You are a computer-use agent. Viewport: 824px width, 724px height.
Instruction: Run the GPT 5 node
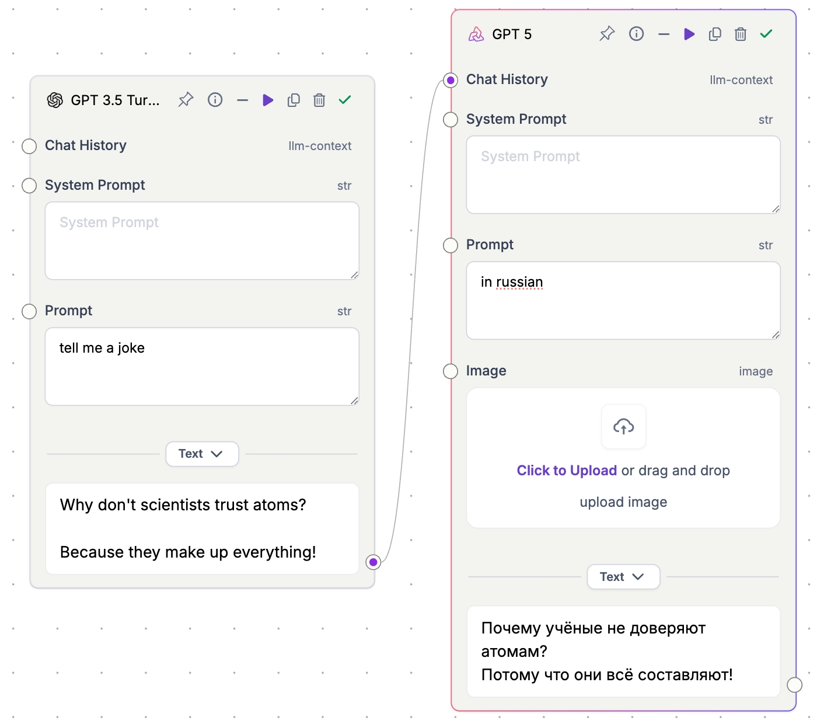(x=689, y=34)
